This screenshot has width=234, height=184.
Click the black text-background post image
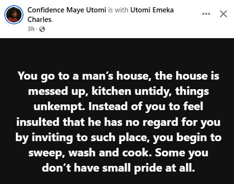(x=117, y=111)
